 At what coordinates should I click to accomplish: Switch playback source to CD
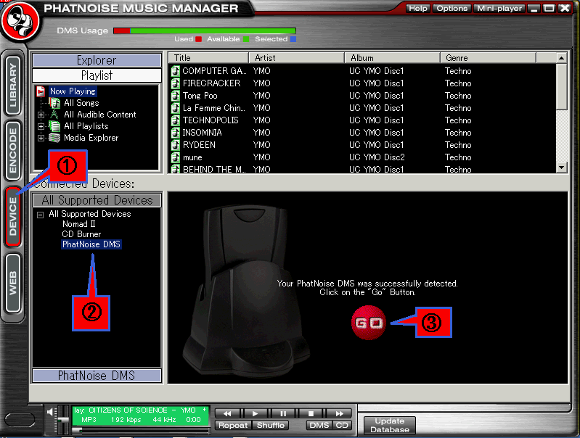coord(342,426)
